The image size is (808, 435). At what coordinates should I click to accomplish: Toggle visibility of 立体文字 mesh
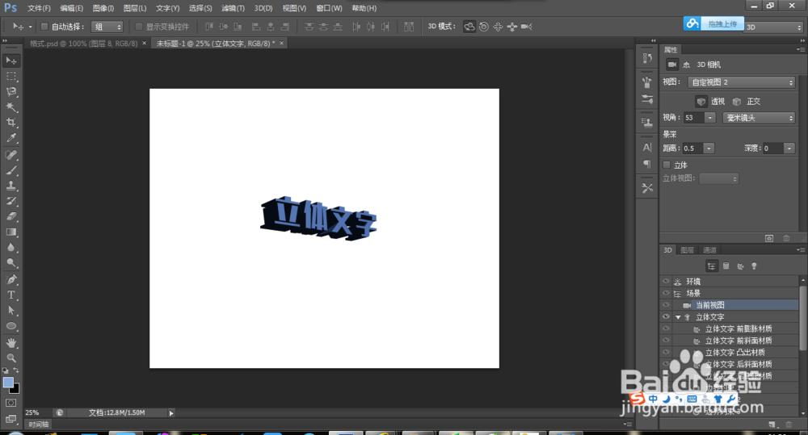[666, 317]
